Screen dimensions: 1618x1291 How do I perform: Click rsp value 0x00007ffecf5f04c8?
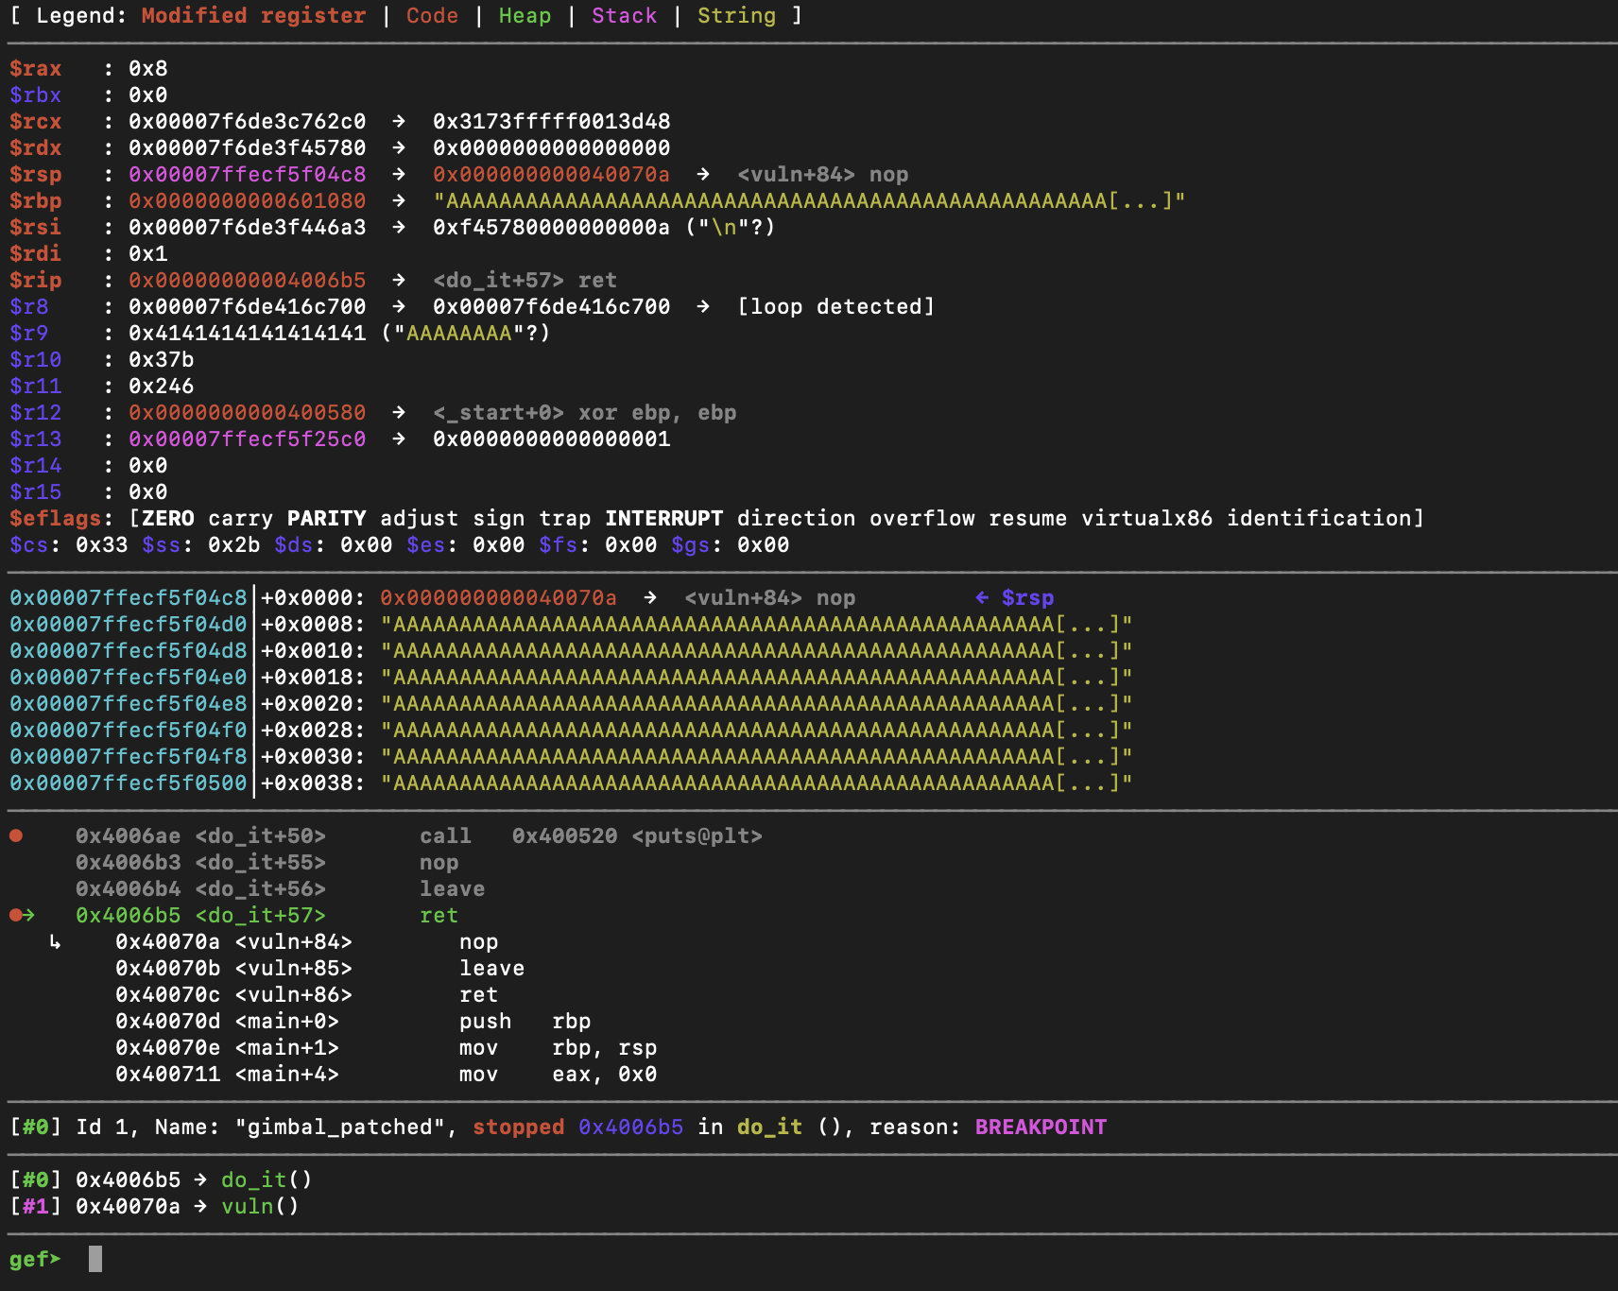[x=248, y=174]
